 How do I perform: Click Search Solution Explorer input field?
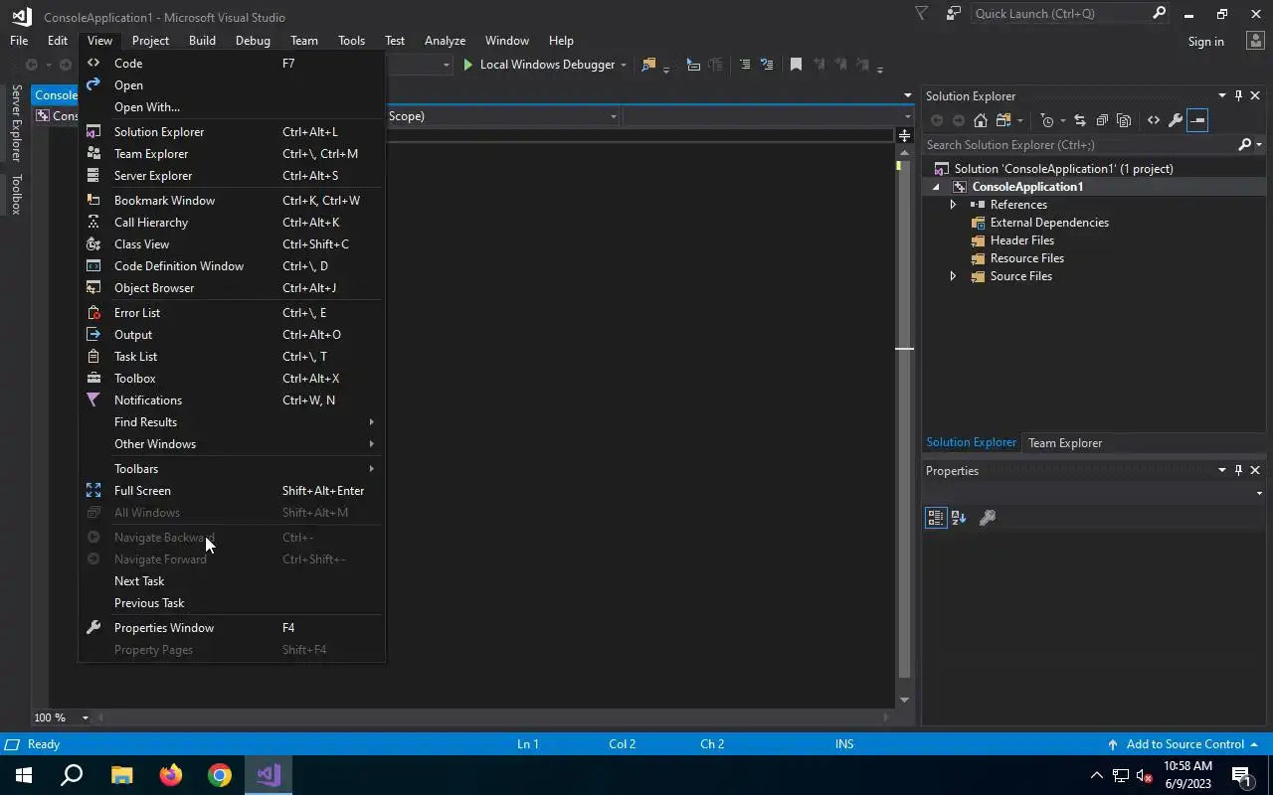pos(1080,145)
